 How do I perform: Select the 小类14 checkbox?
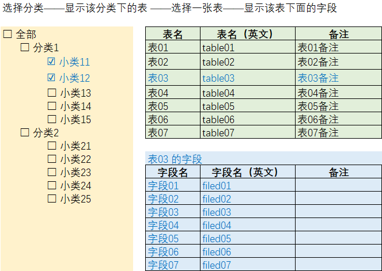[51, 106]
